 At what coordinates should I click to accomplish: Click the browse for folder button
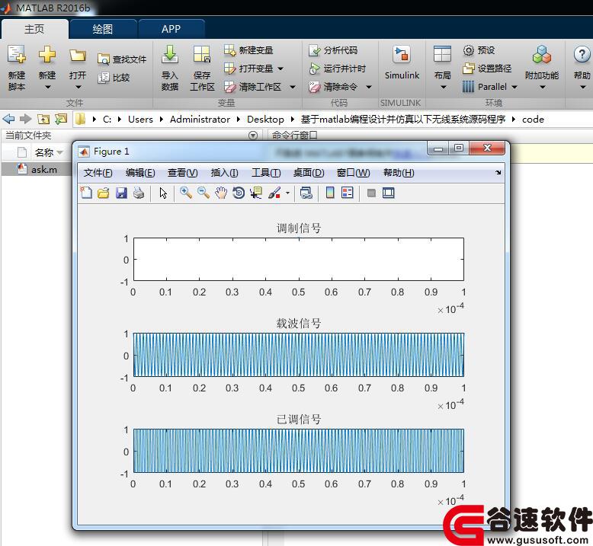point(60,119)
